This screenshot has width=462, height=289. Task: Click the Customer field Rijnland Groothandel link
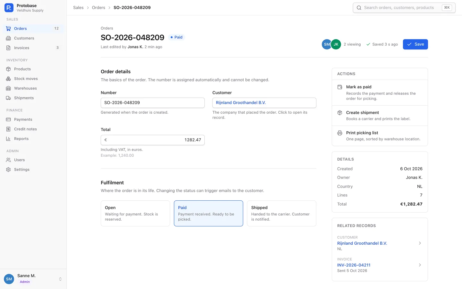[x=241, y=103]
